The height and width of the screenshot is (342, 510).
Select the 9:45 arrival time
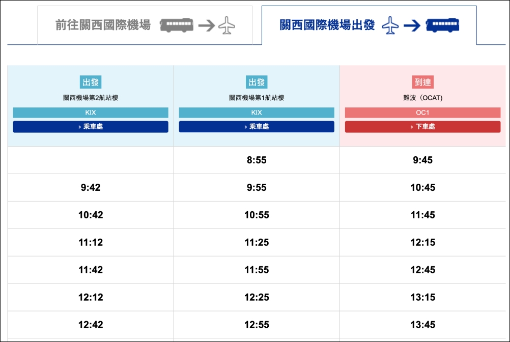[423, 160]
